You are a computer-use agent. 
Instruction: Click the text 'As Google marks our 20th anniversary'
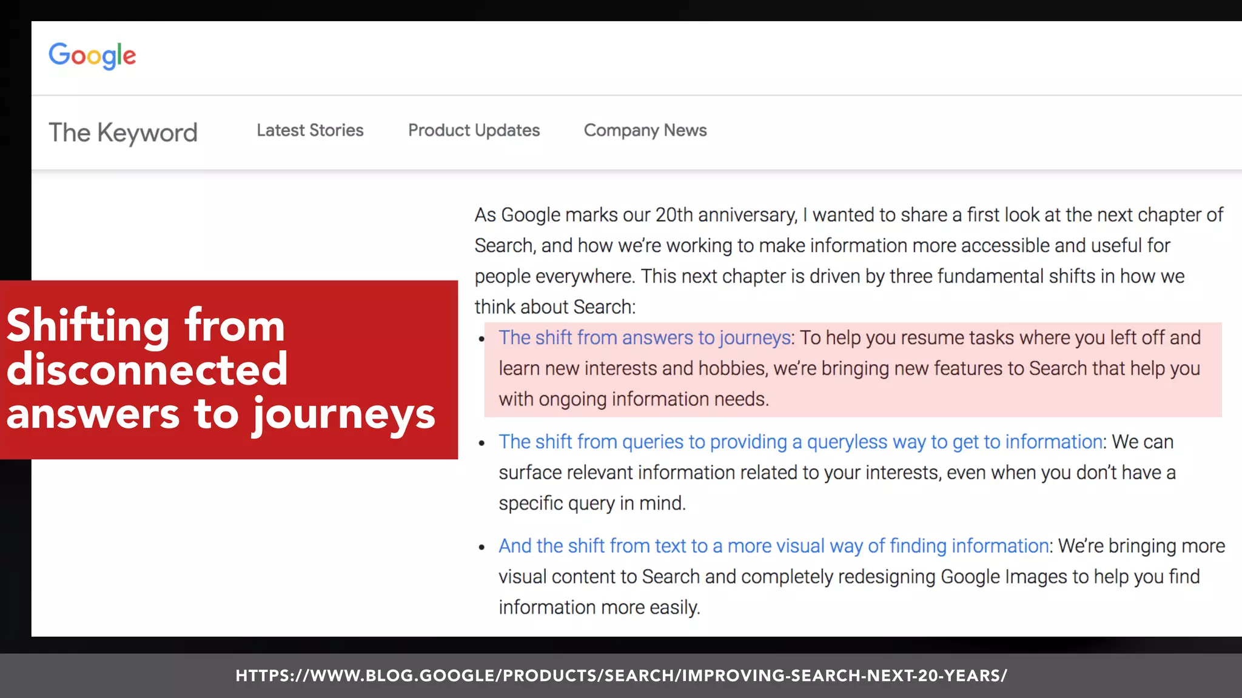[636, 215]
